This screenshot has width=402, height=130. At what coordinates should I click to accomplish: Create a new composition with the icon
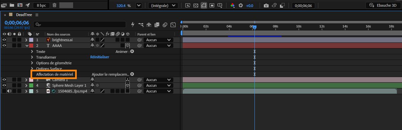(x=20, y=5)
